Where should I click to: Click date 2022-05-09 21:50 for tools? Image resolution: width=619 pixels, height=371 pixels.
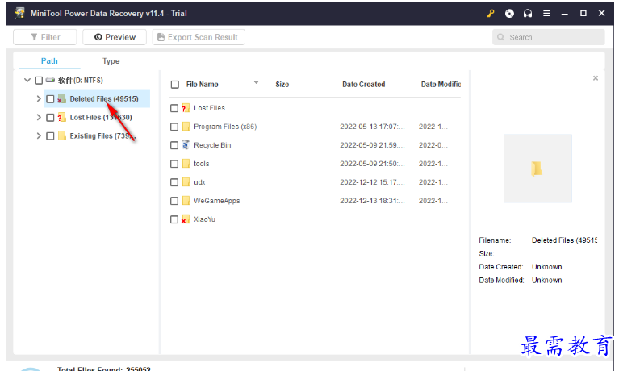[372, 164]
